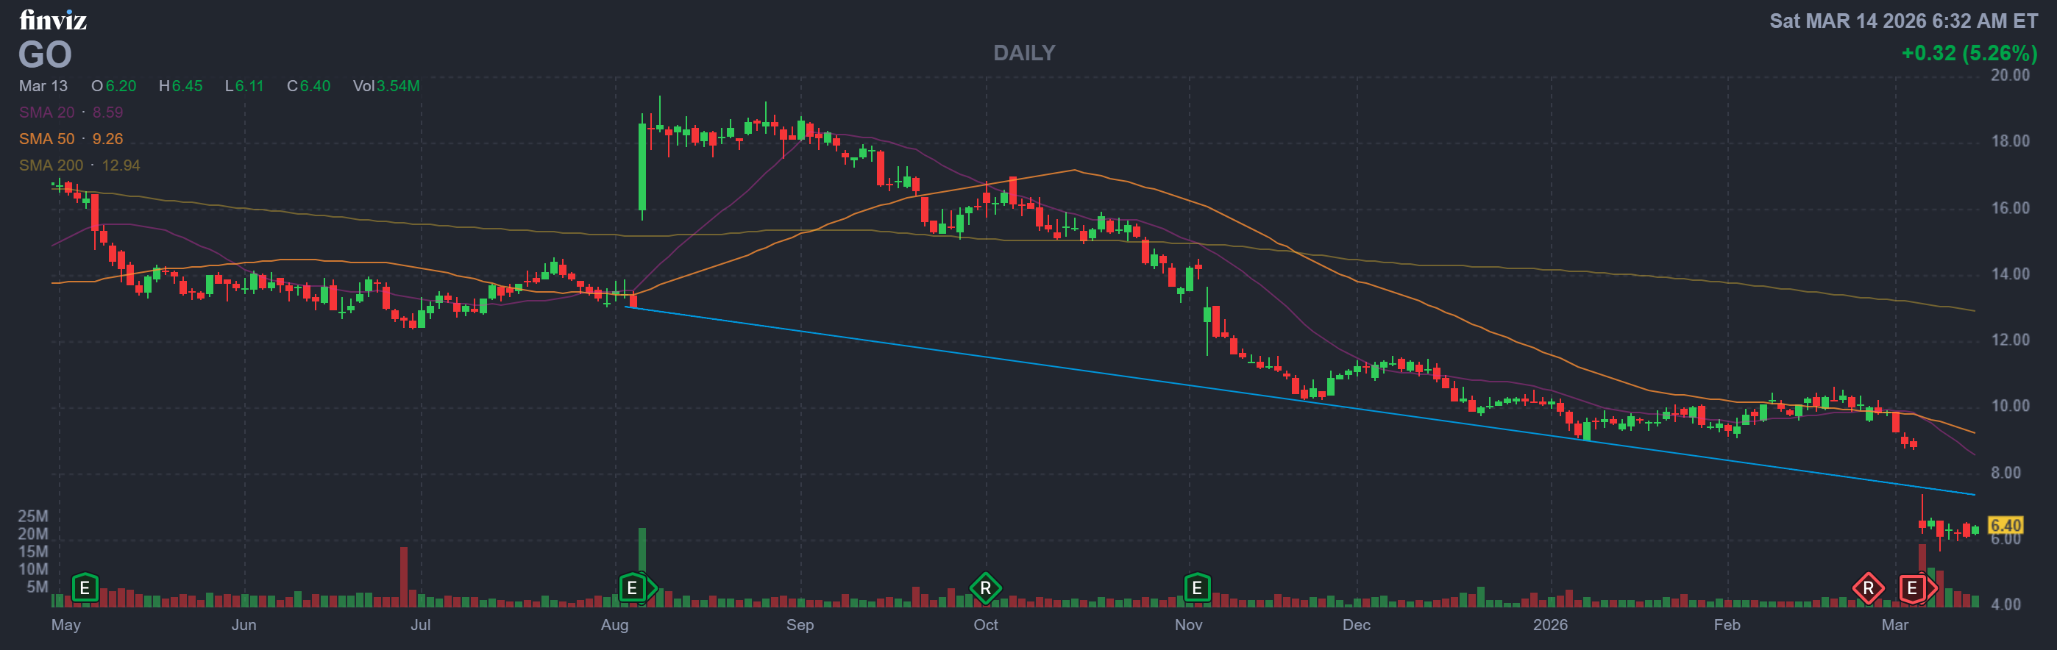Click the red R marker before March
The image size is (2057, 650).
click(x=1868, y=588)
